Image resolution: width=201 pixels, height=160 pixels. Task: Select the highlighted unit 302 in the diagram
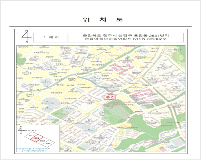(37, 138)
